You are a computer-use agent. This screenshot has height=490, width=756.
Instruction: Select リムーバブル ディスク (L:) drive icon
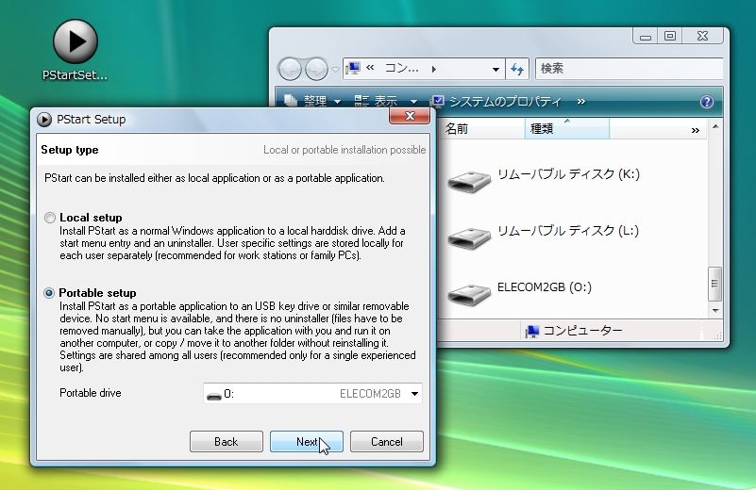(469, 237)
